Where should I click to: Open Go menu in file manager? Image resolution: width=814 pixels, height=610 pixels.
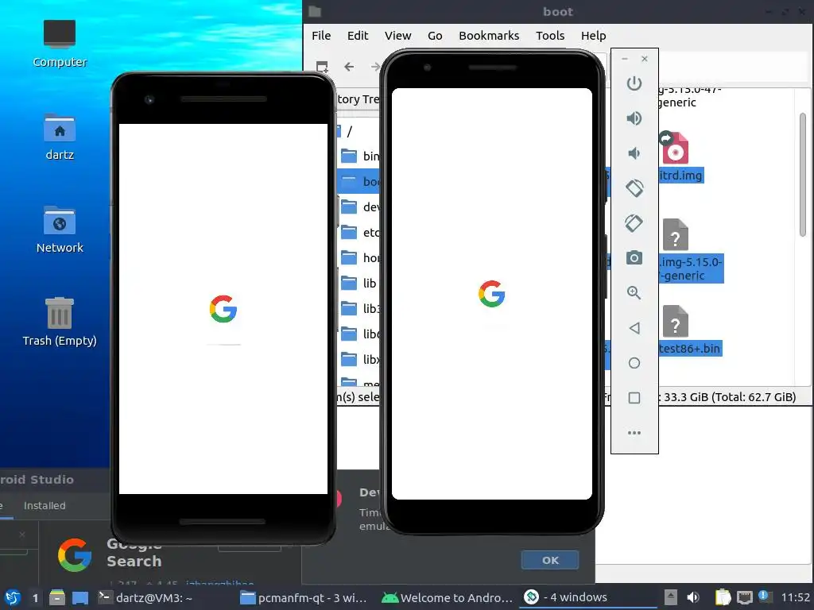(435, 35)
